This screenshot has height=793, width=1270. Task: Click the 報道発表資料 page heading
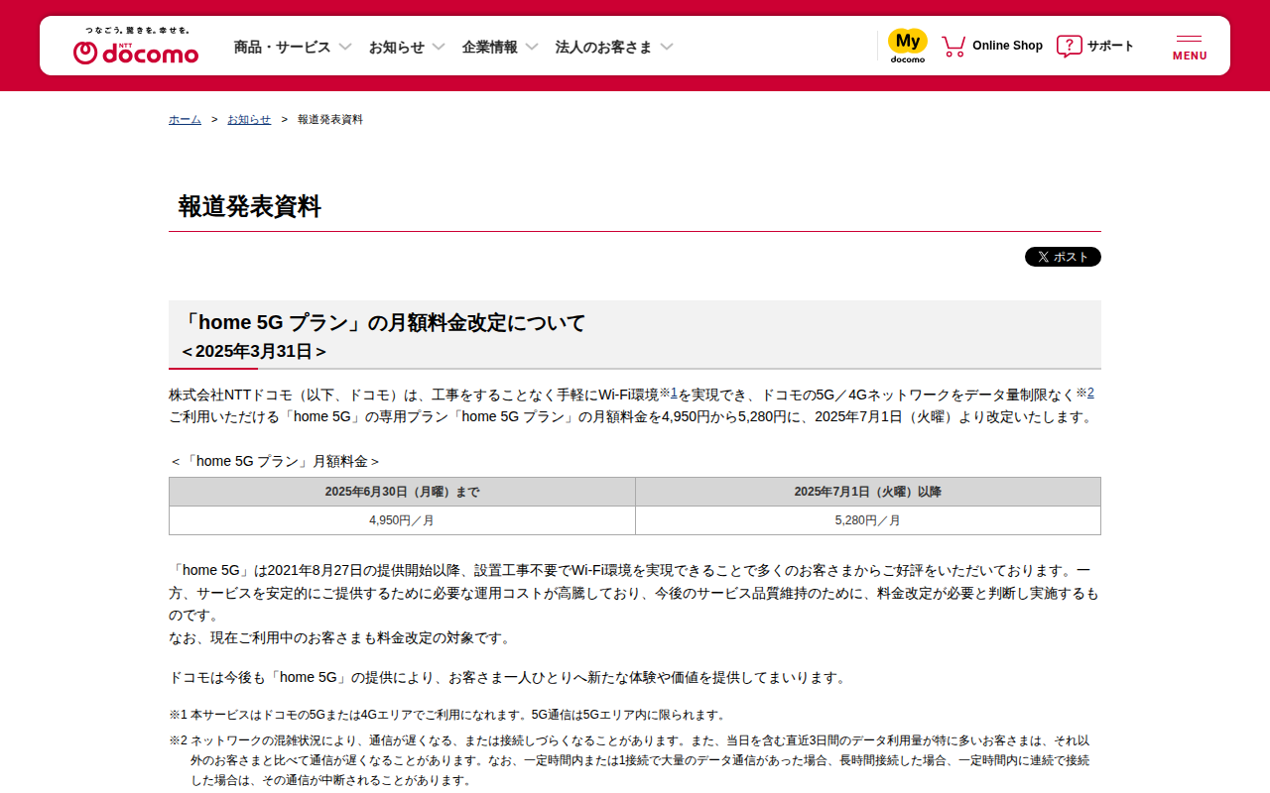250,206
